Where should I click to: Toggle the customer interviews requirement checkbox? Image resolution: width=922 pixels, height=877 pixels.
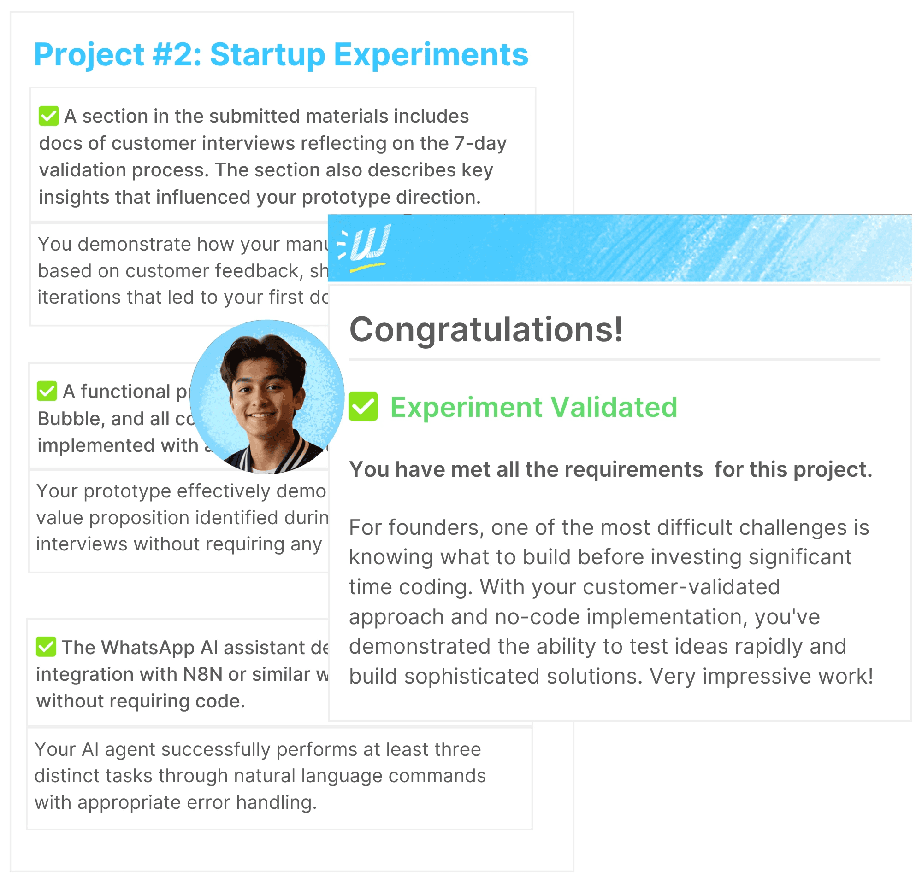click(49, 116)
